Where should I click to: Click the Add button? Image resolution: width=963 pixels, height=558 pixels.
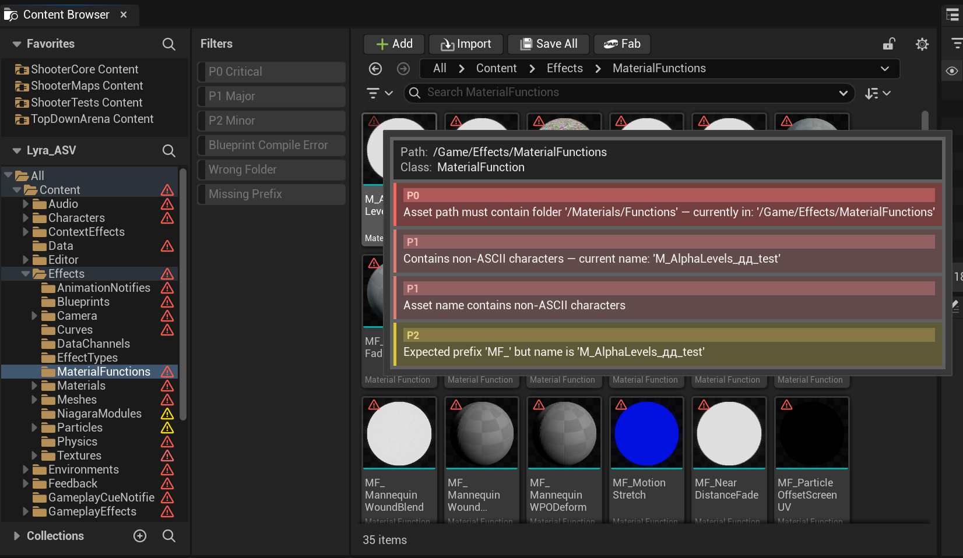(x=394, y=44)
